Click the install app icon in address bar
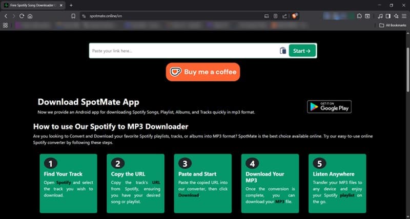The height and width of the screenshot is (219, 410). click(266, 16)
